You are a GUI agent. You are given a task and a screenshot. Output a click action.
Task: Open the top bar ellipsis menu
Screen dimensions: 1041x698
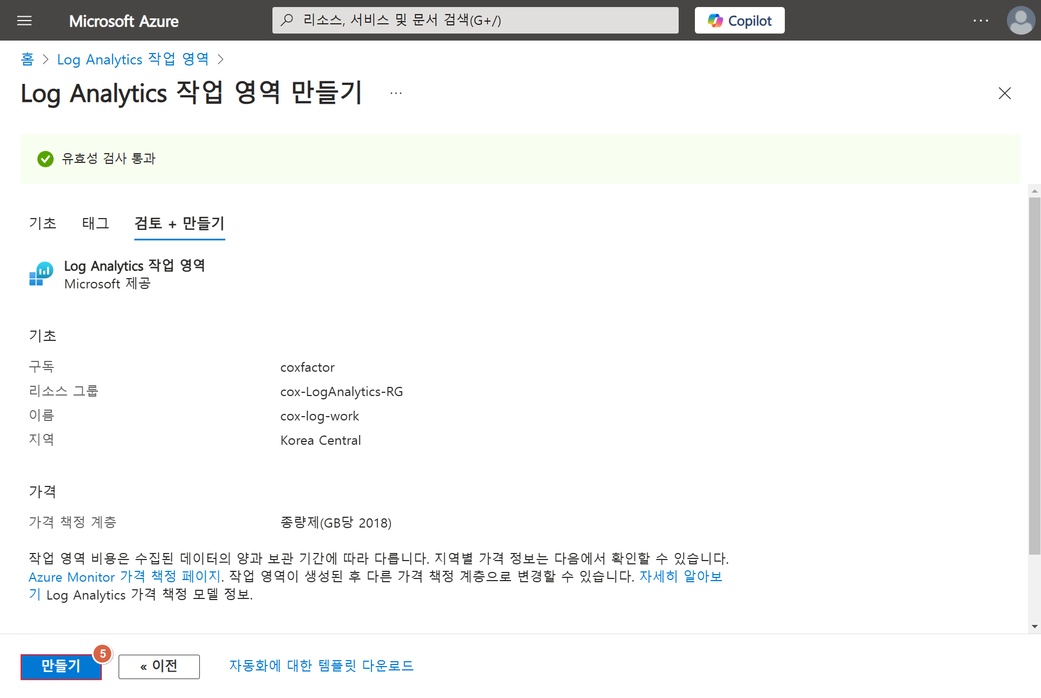coord(980,21)
